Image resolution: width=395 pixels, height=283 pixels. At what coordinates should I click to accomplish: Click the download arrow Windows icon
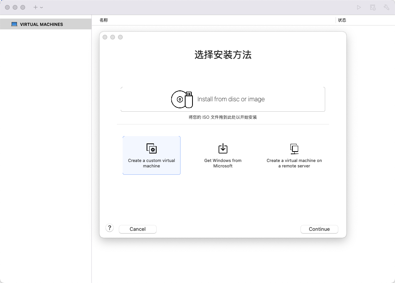tap(223, 148)
